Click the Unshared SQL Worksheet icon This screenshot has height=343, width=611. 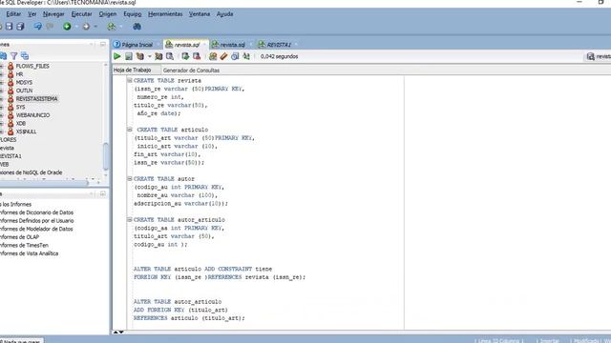click(x=213, y=56)
